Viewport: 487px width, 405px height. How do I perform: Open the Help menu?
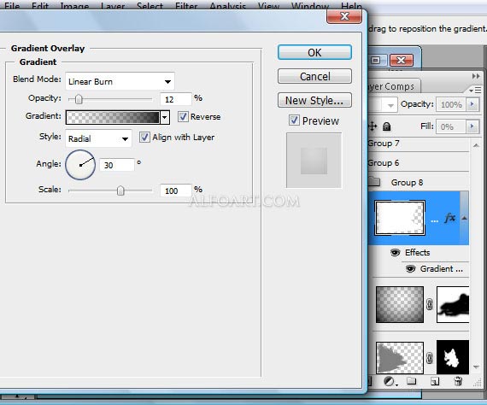(351, 6)
